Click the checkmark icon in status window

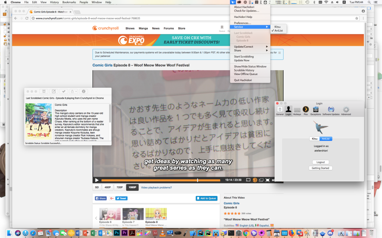point(63,91)
